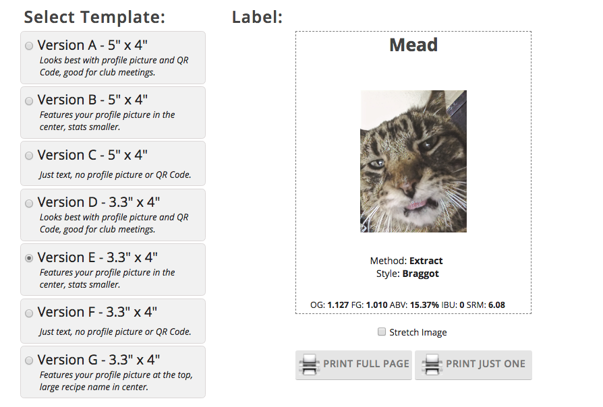The width and height of the screenshot is (603, 407).
Task: Click the PRINT JUST ONE button text
Action: 486,364
